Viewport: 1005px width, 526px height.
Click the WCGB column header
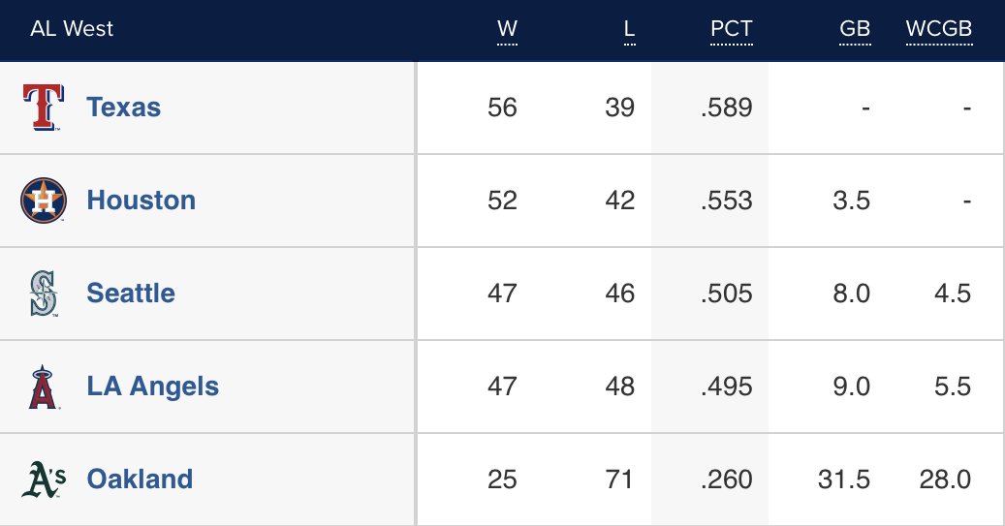point(939,29)
